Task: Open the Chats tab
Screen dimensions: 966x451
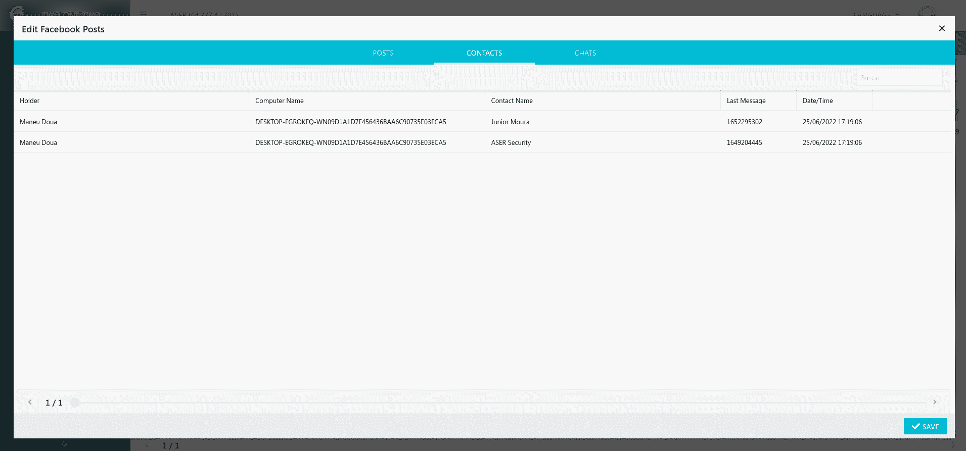Action: pos(585,53)
